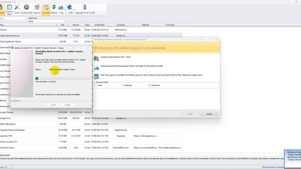This screenshot has height=169, width=301.
Task: Click the Application column sort arrow
Action: point(56,25)
